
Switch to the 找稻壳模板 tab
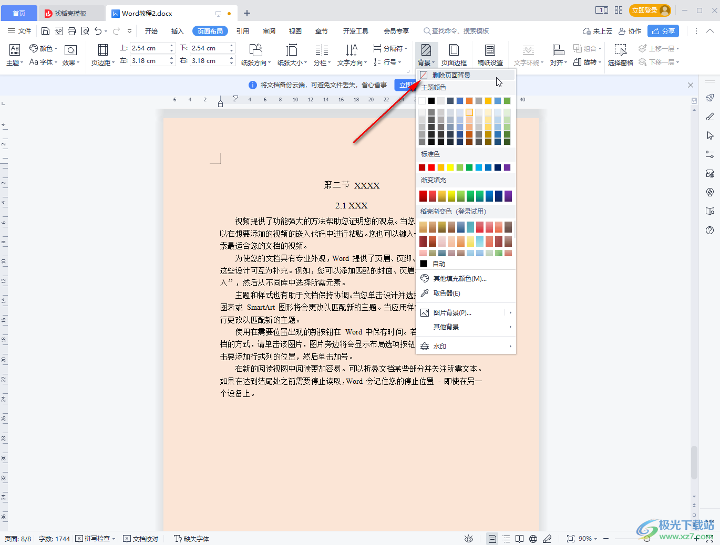pyautogui.click(x=71, y=13)
